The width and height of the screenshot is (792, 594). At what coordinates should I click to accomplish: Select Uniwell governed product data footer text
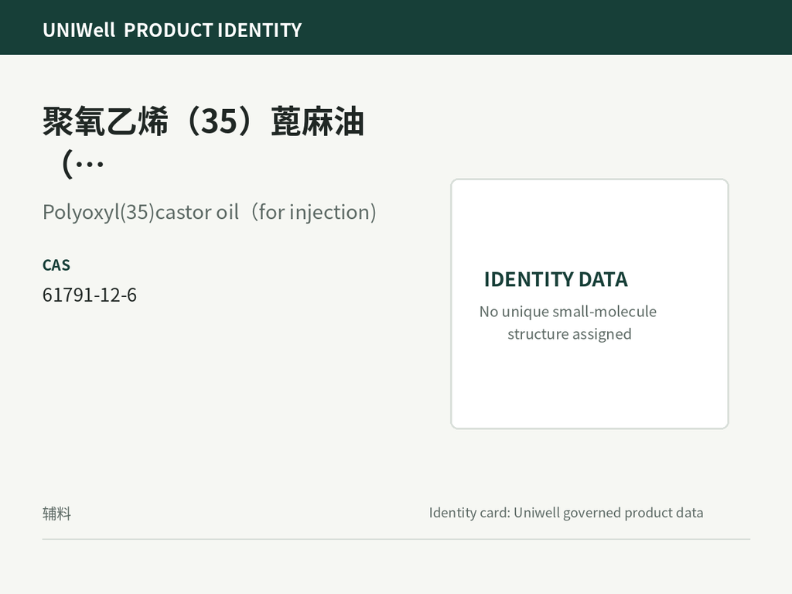click(x=608, y=513)
